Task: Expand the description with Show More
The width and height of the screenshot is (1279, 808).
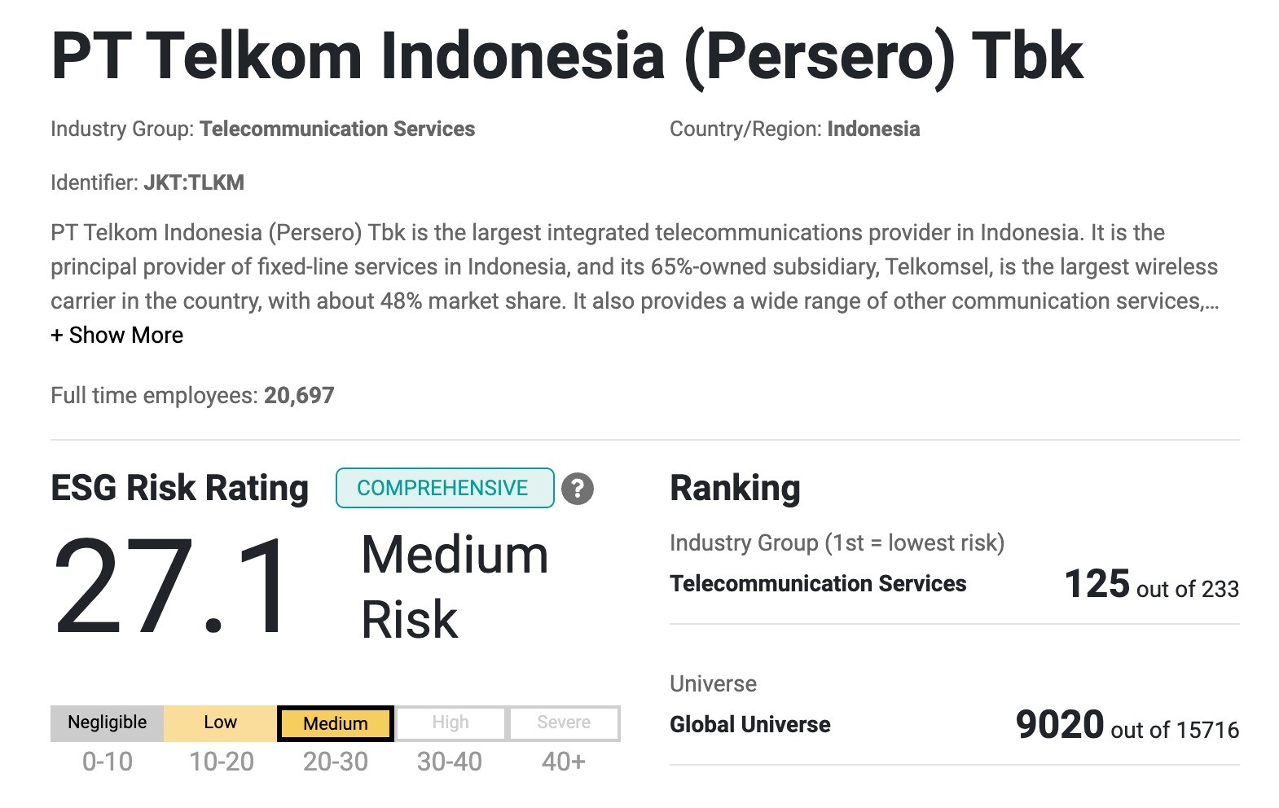Action: (116, 336)
